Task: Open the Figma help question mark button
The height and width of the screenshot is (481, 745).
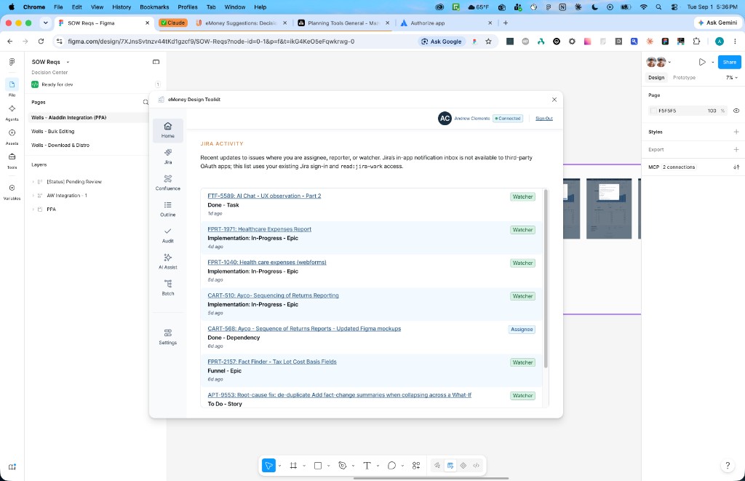Action: [728, 466]
